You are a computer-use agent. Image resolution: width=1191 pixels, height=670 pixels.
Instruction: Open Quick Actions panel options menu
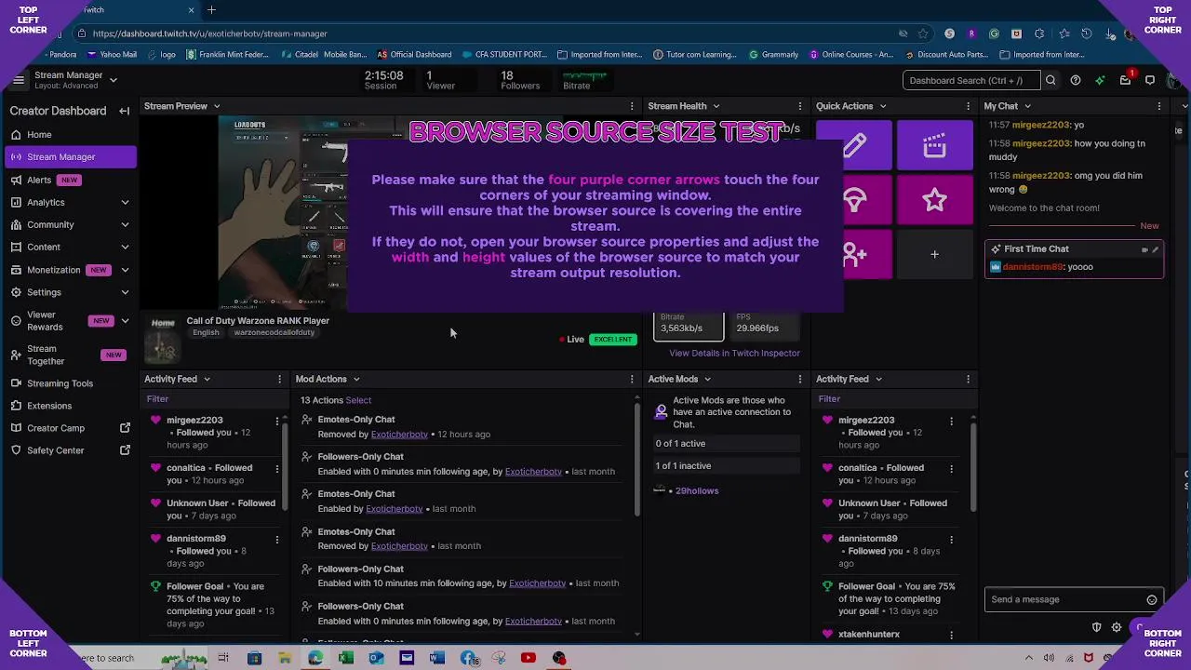coord(968,106)
